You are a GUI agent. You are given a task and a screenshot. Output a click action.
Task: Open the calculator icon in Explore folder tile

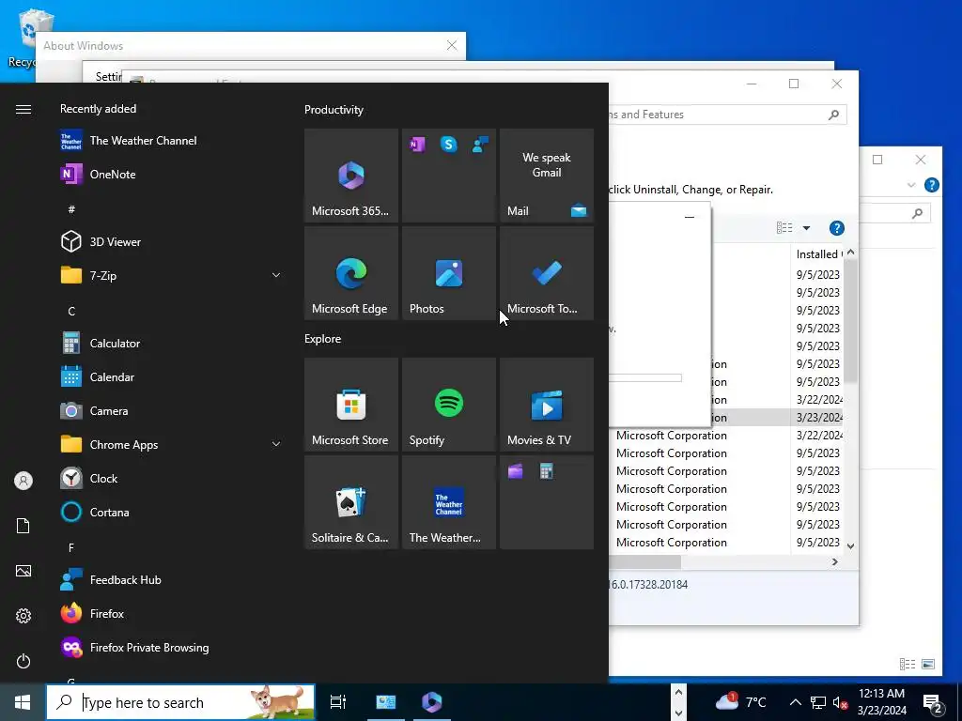click(546, 471)
